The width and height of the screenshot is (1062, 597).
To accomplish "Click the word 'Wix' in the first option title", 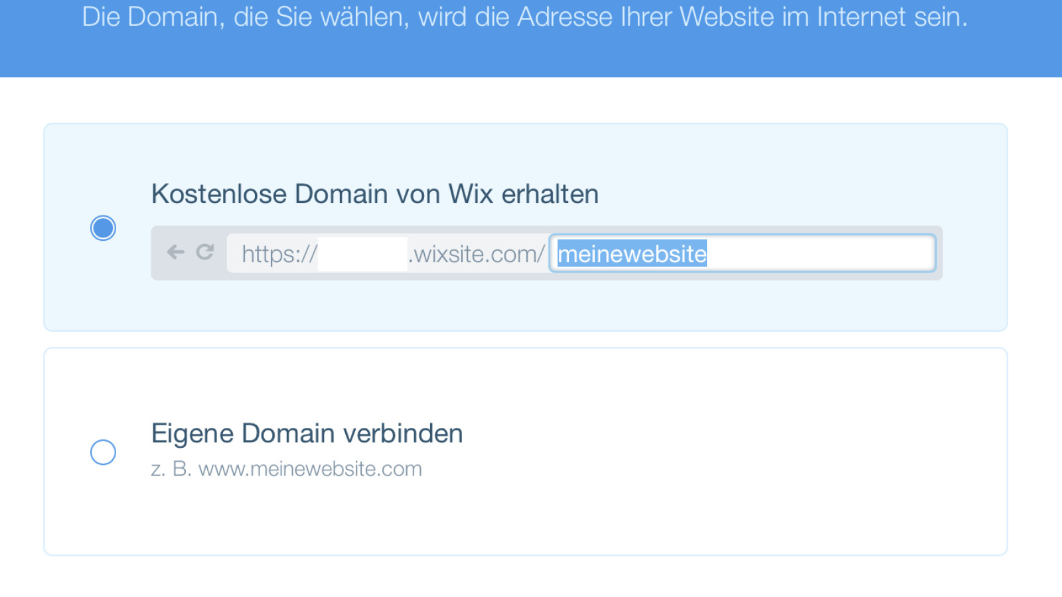I will point(470,194).
